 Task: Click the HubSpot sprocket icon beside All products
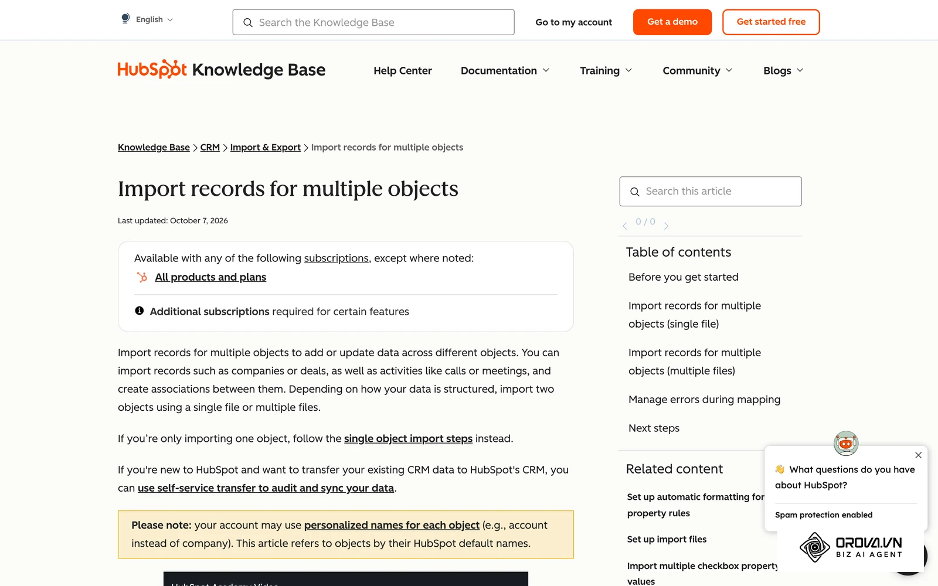pyautogui.click(x=142, y=277)
